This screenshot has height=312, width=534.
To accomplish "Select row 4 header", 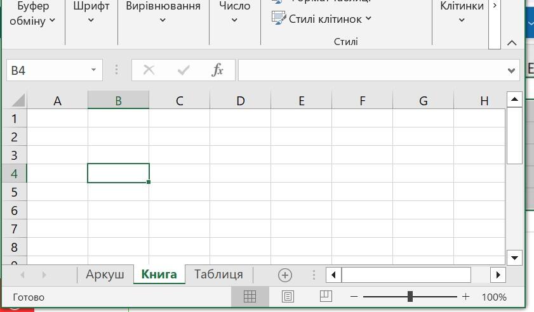I will point(14,174).
